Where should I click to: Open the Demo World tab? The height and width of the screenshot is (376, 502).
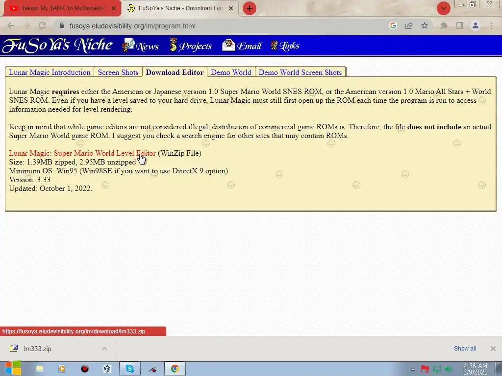(231, 72)
